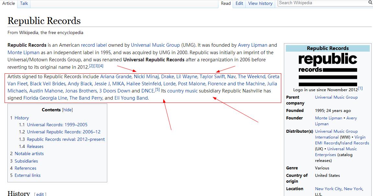Open the DNCE link
The image size is (373, 196).
148,91
